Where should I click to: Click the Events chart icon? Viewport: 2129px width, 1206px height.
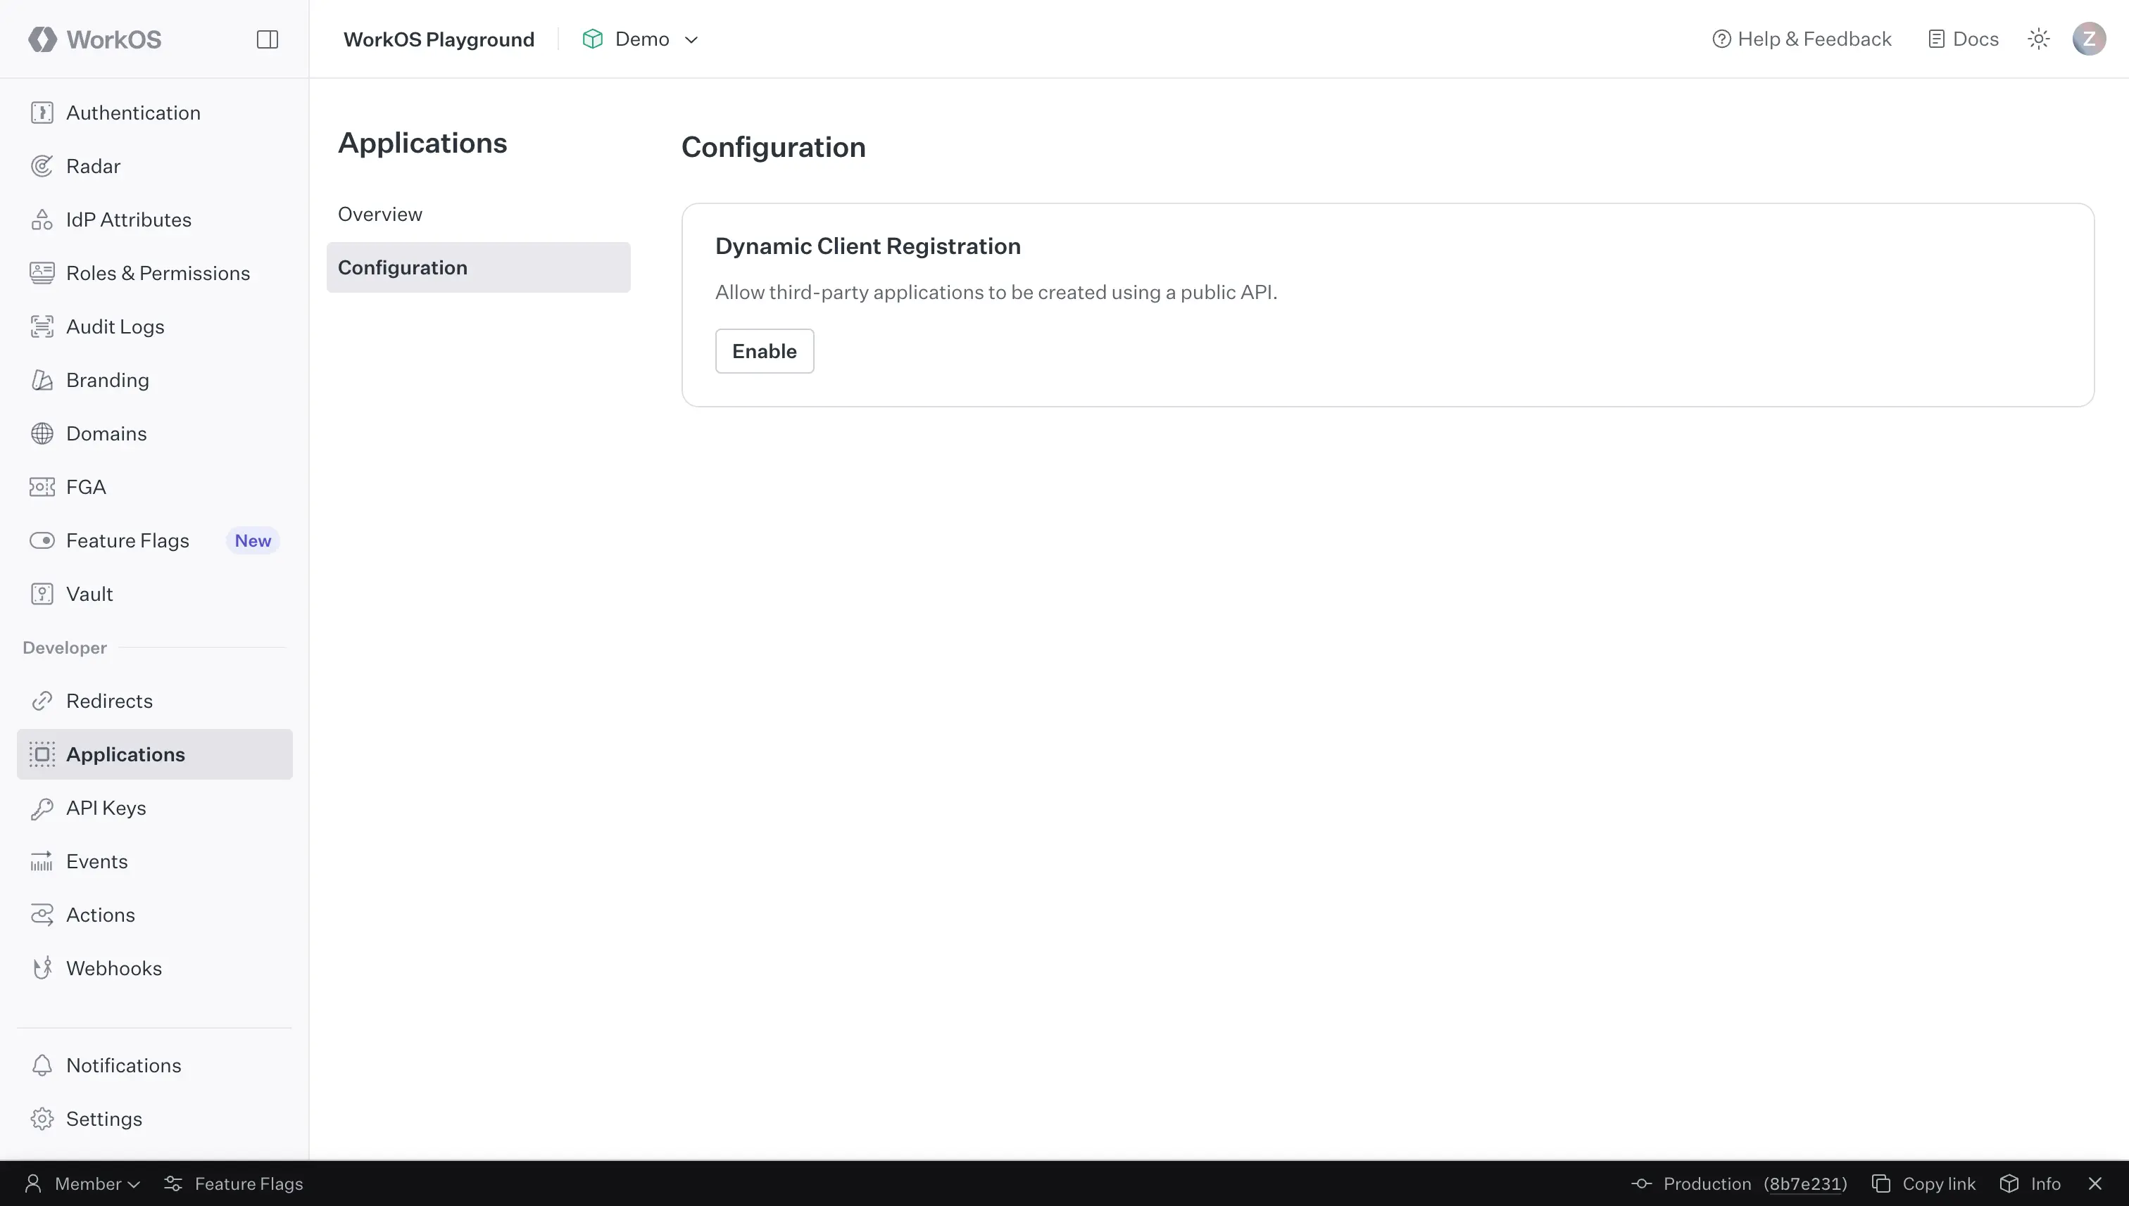[42, 861]
